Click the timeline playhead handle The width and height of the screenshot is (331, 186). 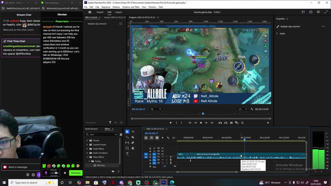pyautogui.click(x=245, y=140)
